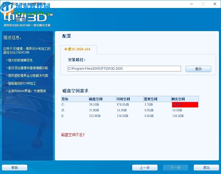Click the red remaining-space cell for C:
The image size is (221, 174).
185,105
